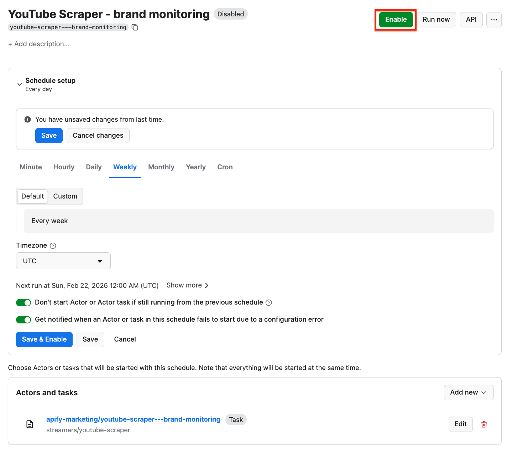Click Run now button
The image size is (507, 449).
(x=436, y=20)
